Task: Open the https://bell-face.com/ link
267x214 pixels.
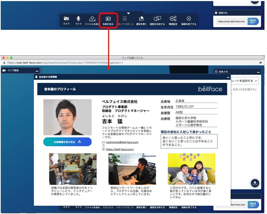Action: (x=120, y=149)
